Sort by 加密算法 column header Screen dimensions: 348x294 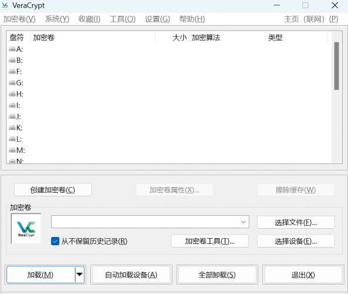click(227, 38)
